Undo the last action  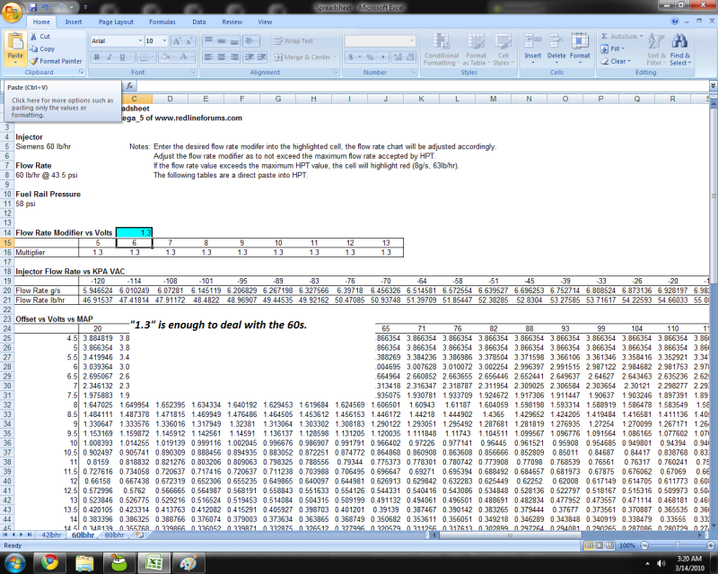(x=45, y=7)
